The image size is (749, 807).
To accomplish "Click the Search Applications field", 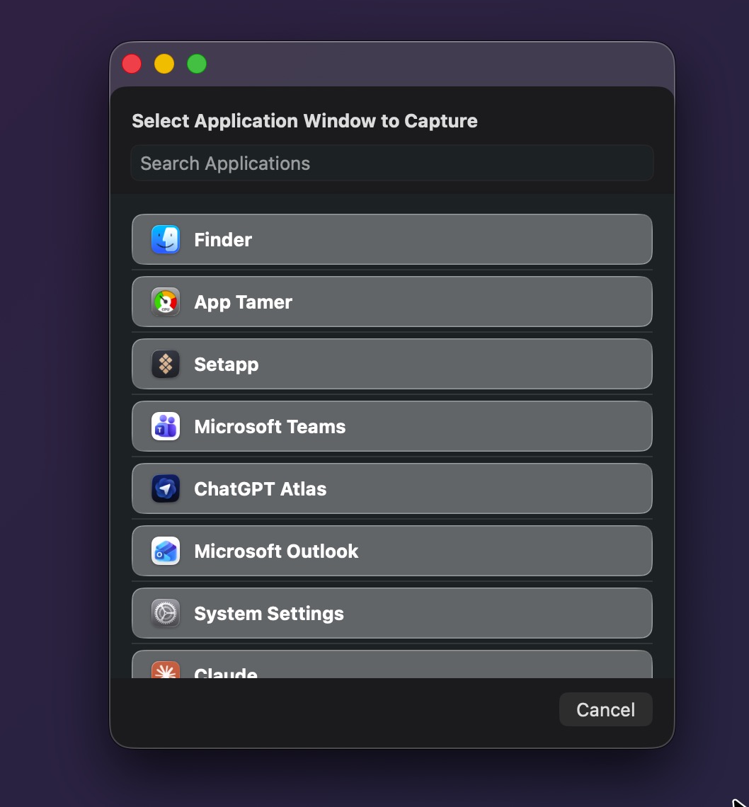I will 391,163.
